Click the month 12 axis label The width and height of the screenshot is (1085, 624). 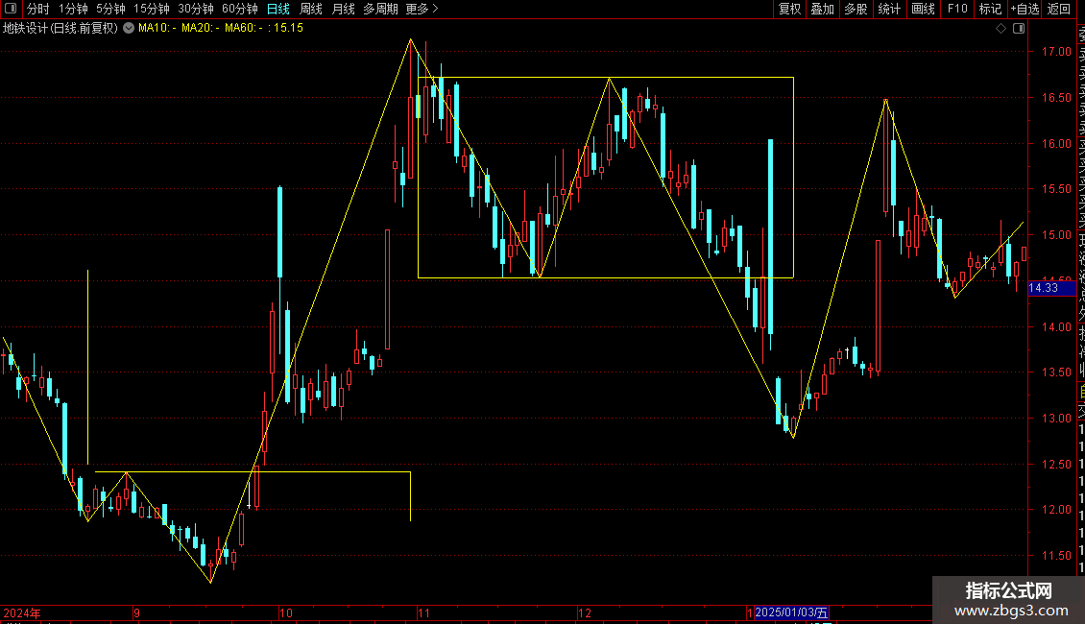[585, 612]
